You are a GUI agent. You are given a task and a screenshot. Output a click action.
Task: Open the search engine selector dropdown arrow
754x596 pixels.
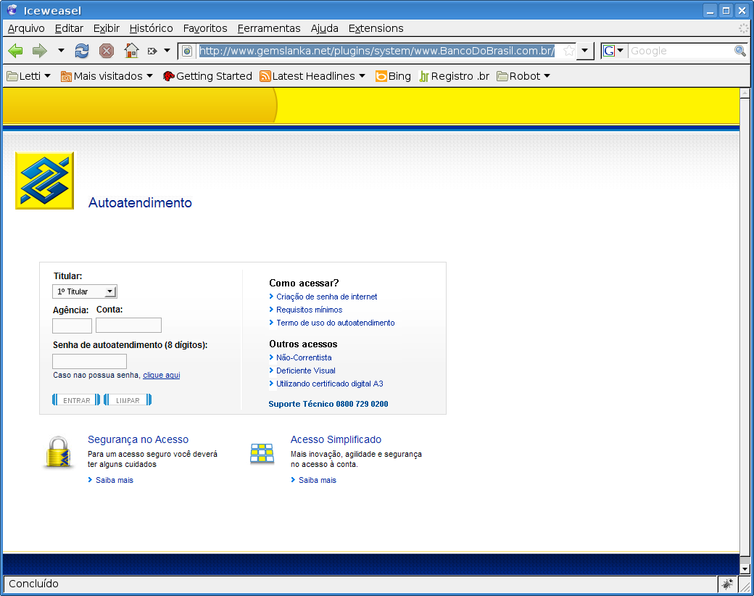(621, 50)
